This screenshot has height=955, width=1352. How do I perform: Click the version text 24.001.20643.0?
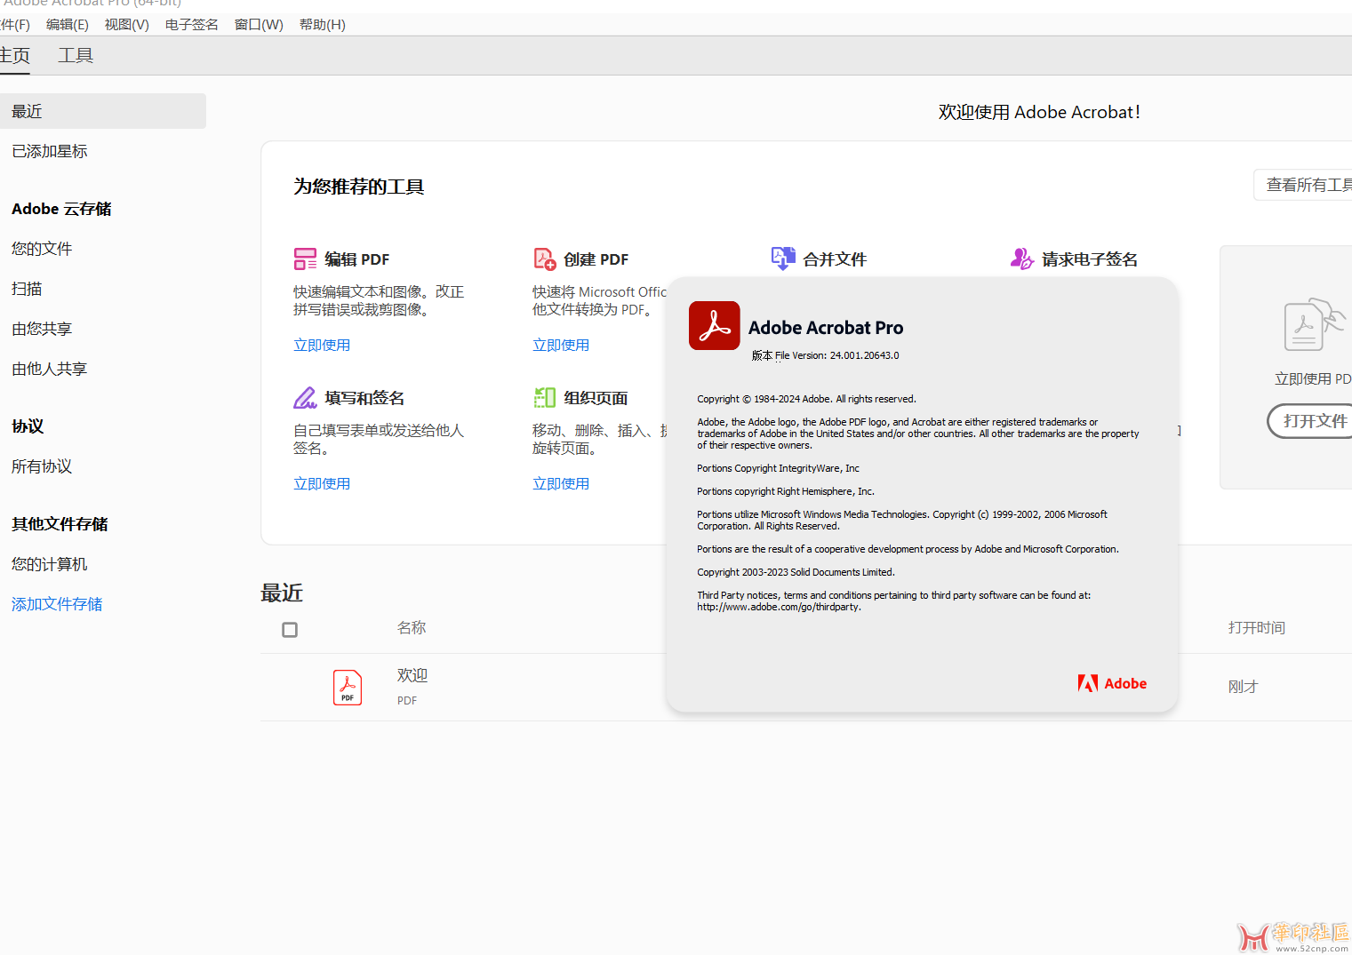coord(864,355)
